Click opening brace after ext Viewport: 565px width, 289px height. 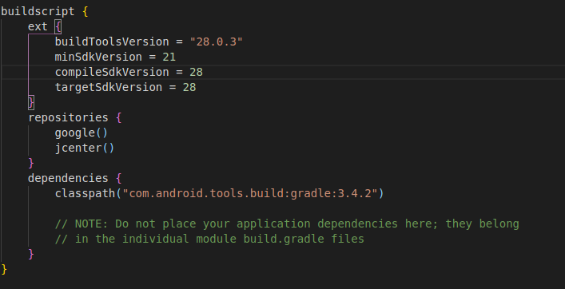[58, 26]
